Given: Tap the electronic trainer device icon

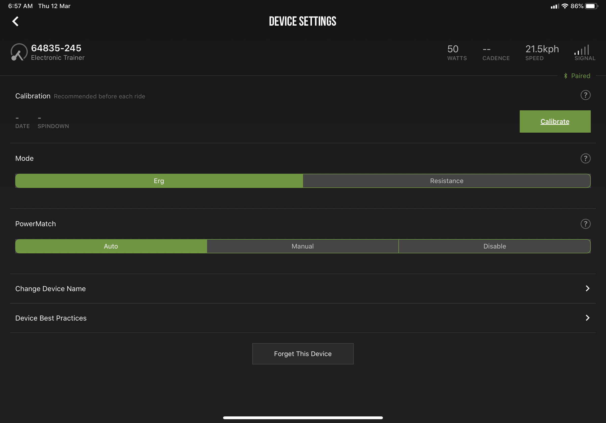Looking at the screenshot, I should 19,52.
